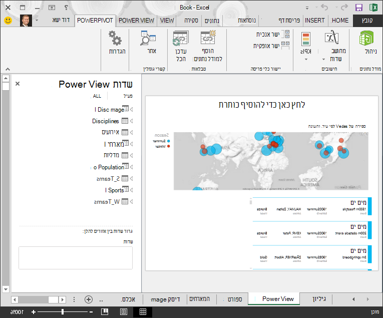This screenshot has width=383, height=318.
Task: Expand the מדליות table
Action: (131, 155)
